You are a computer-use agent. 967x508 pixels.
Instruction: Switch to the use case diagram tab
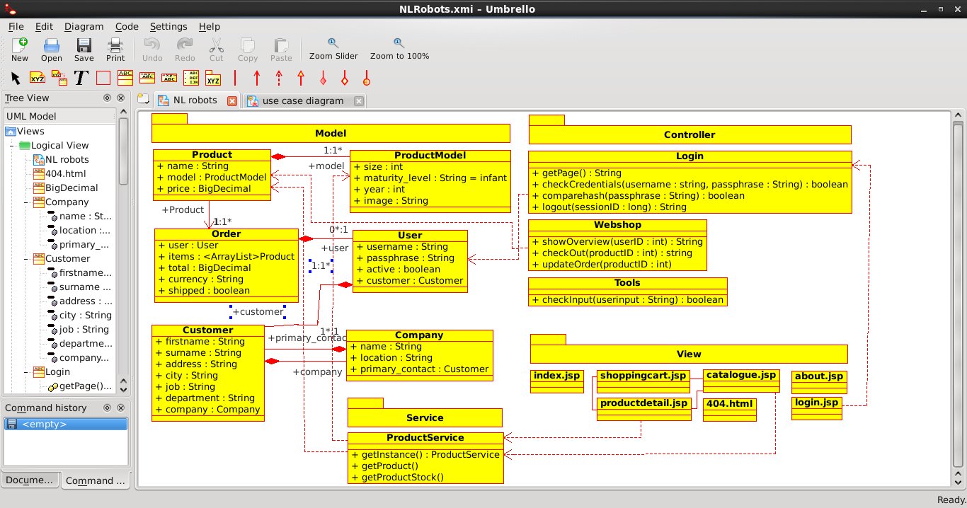point(302,101)
